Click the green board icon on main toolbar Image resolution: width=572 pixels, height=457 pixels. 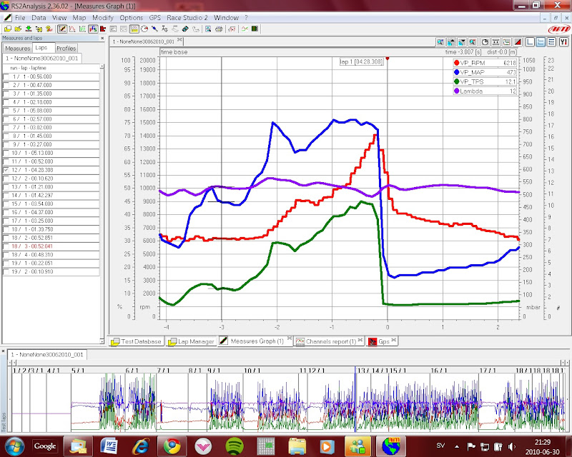tap(255, 29)
